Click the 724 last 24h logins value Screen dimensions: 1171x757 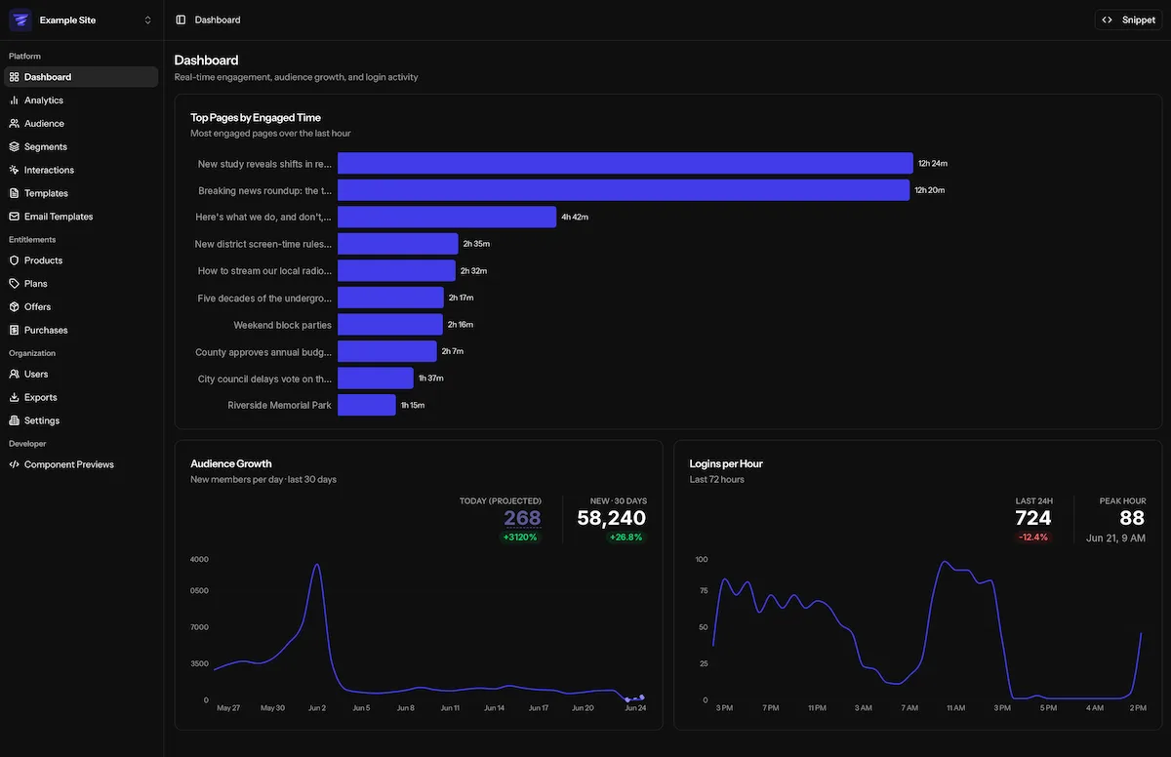point(1033,518)
